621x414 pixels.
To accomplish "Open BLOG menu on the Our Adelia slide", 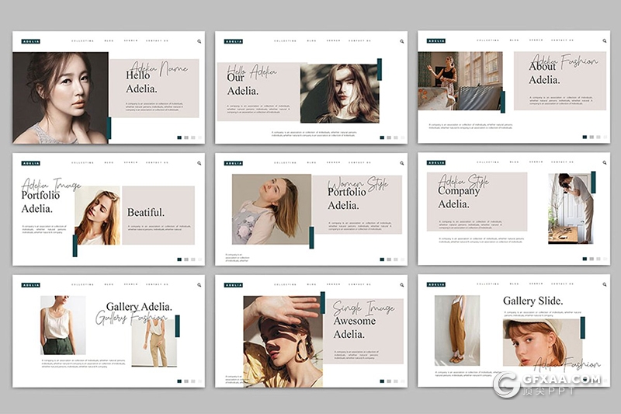I will pyautogui.click(x=311, y=41).
